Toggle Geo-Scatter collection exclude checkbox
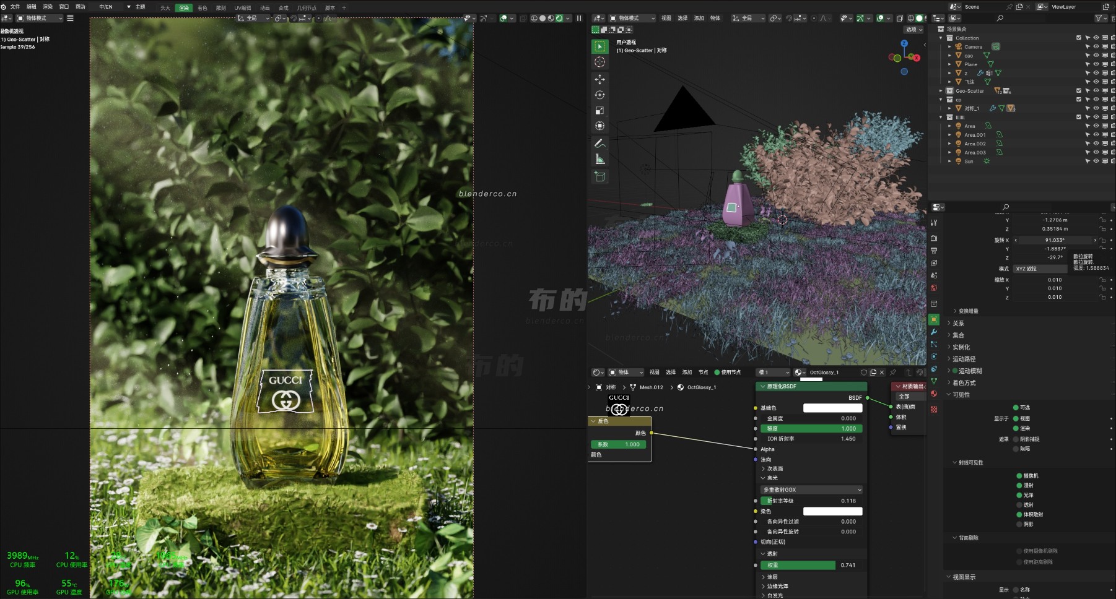The image size is (1116, 599). [x=1079, y=91]
